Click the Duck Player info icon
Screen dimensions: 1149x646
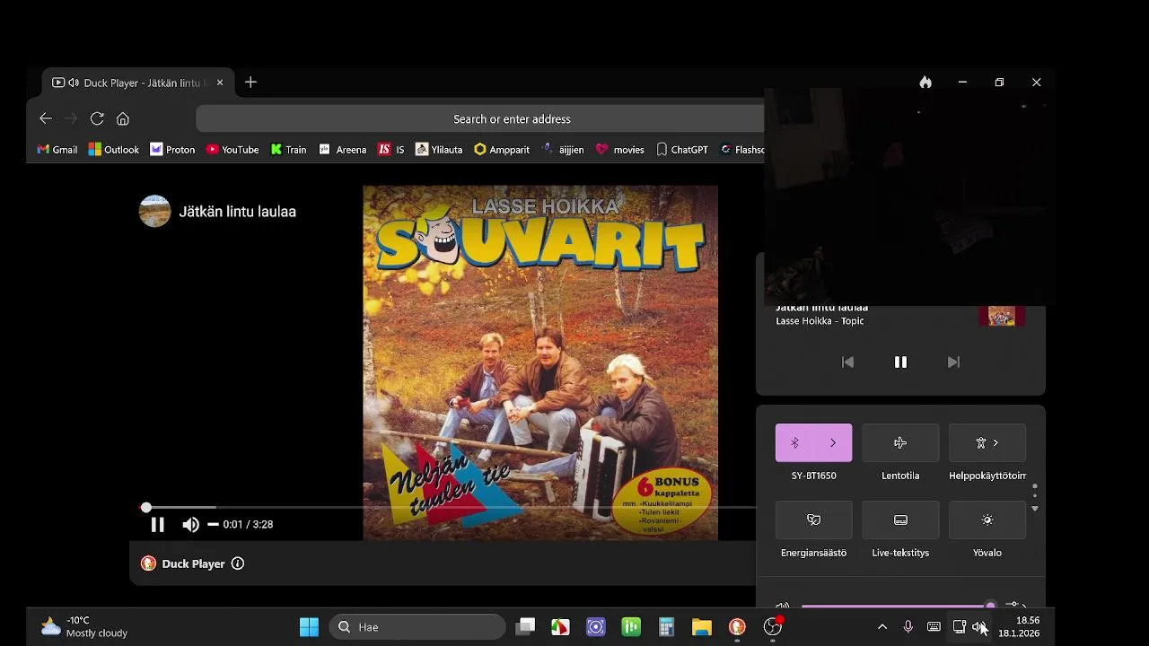point(238,563)
